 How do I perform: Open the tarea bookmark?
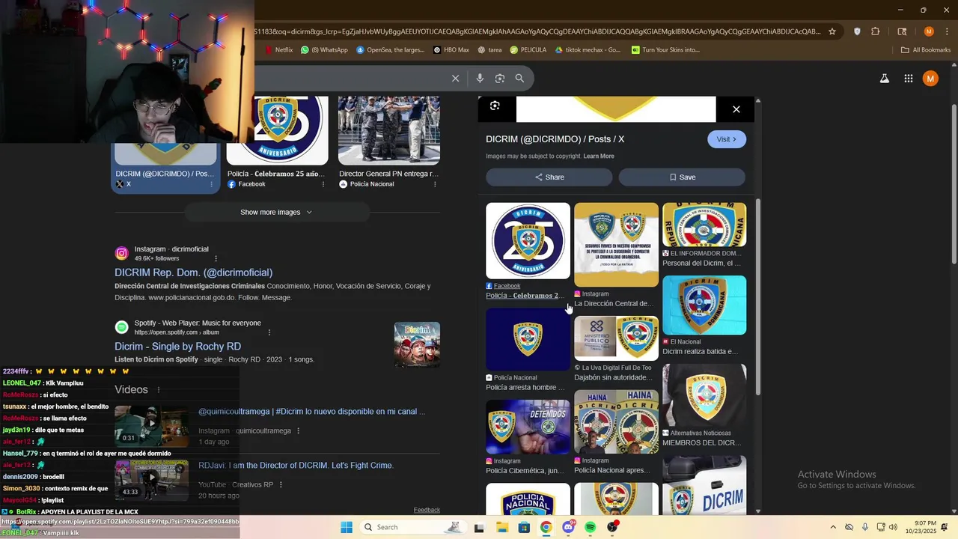tap(489, 50)
